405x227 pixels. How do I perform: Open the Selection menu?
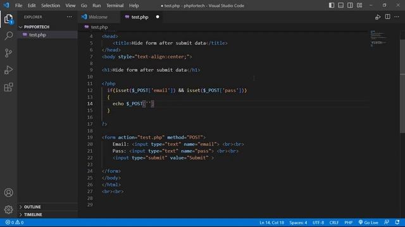51,6
